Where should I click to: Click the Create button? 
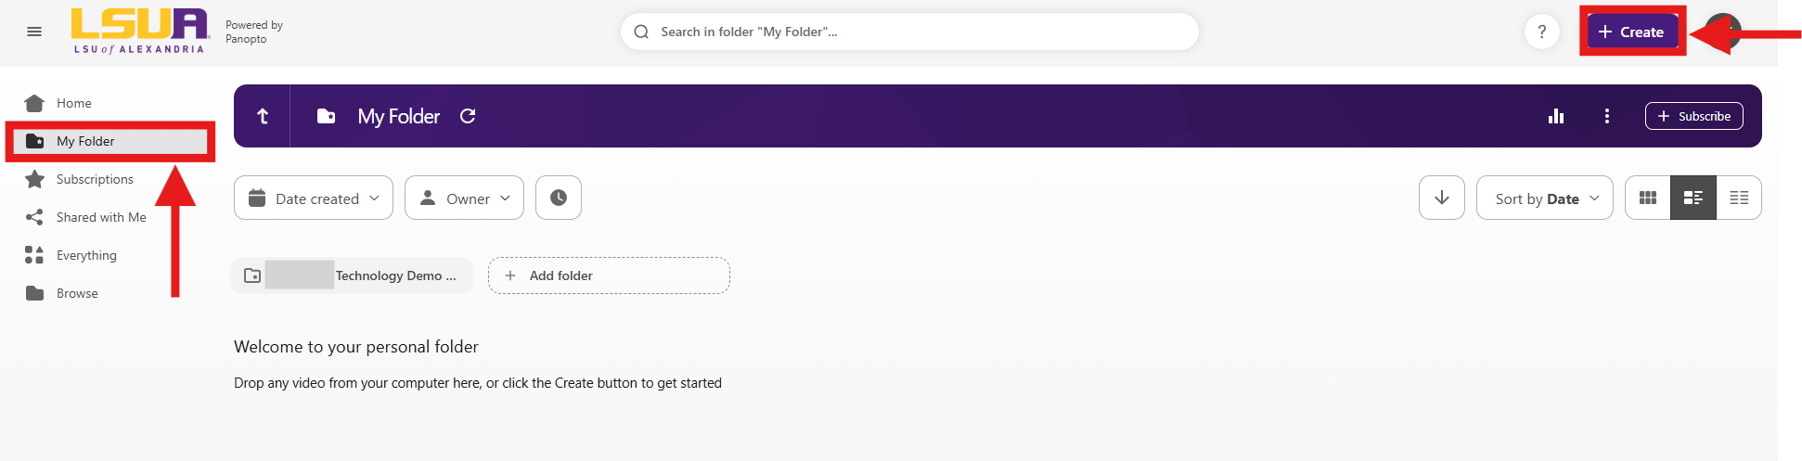click(x=1632, y=32)
